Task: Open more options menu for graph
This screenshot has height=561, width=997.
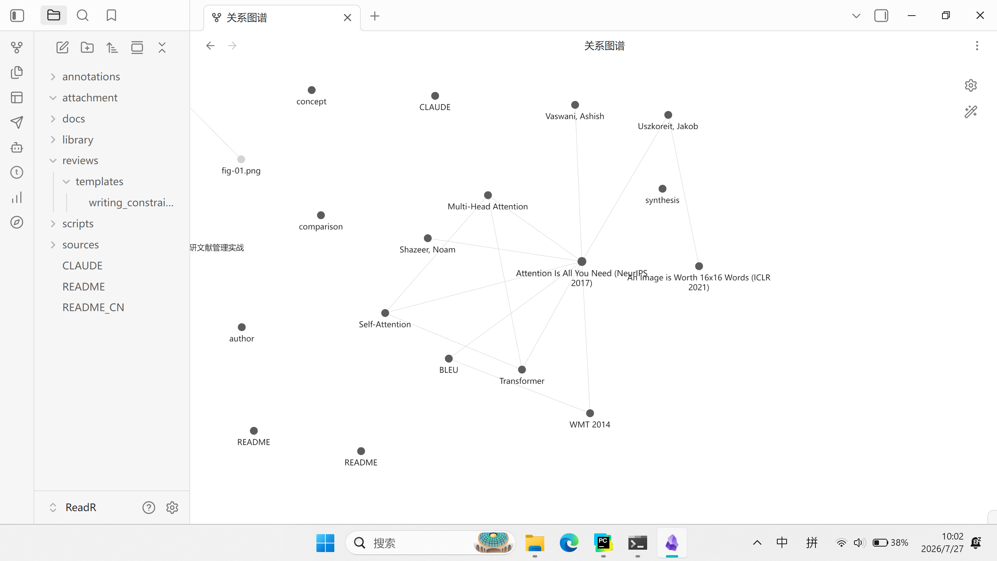Action: pyautogui.click(x=977, y=46)
